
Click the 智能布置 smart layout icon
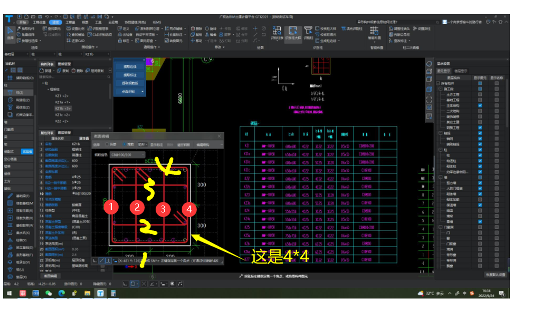tap(374, 33)
